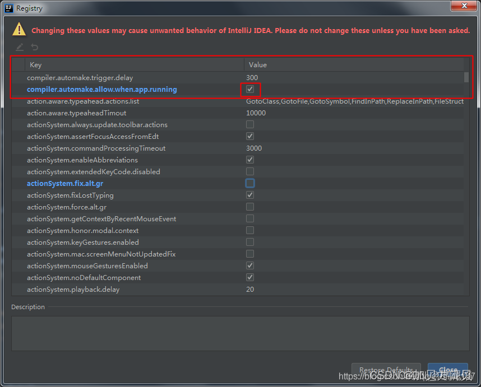Click the GotoClass,GotoFile value cell
This screenshot has width=481, height=387.
(x=355, y=101)
